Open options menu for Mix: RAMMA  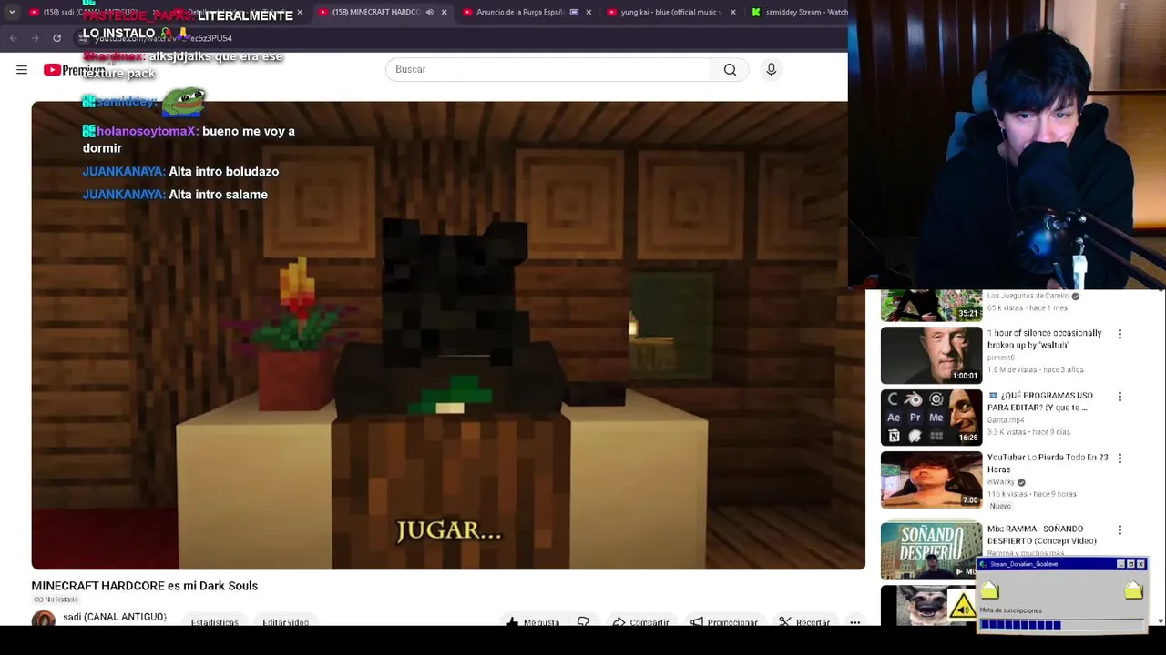coord(1120,529)
